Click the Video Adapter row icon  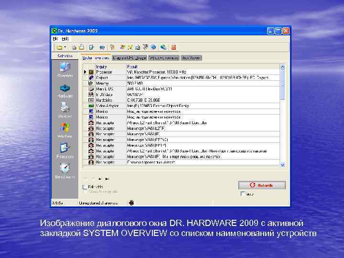tap(91, 106)
